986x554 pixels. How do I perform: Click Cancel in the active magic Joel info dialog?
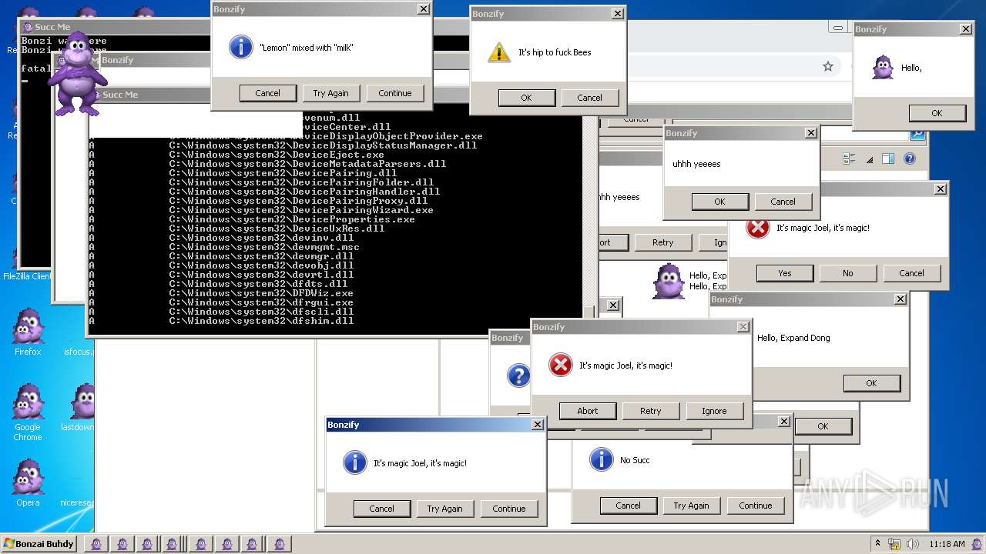pos(381,509)
